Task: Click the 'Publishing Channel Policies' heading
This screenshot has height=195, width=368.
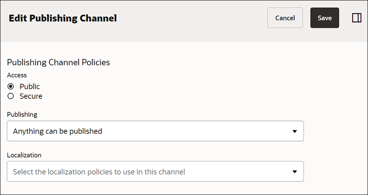Action: tap(59, 63)
